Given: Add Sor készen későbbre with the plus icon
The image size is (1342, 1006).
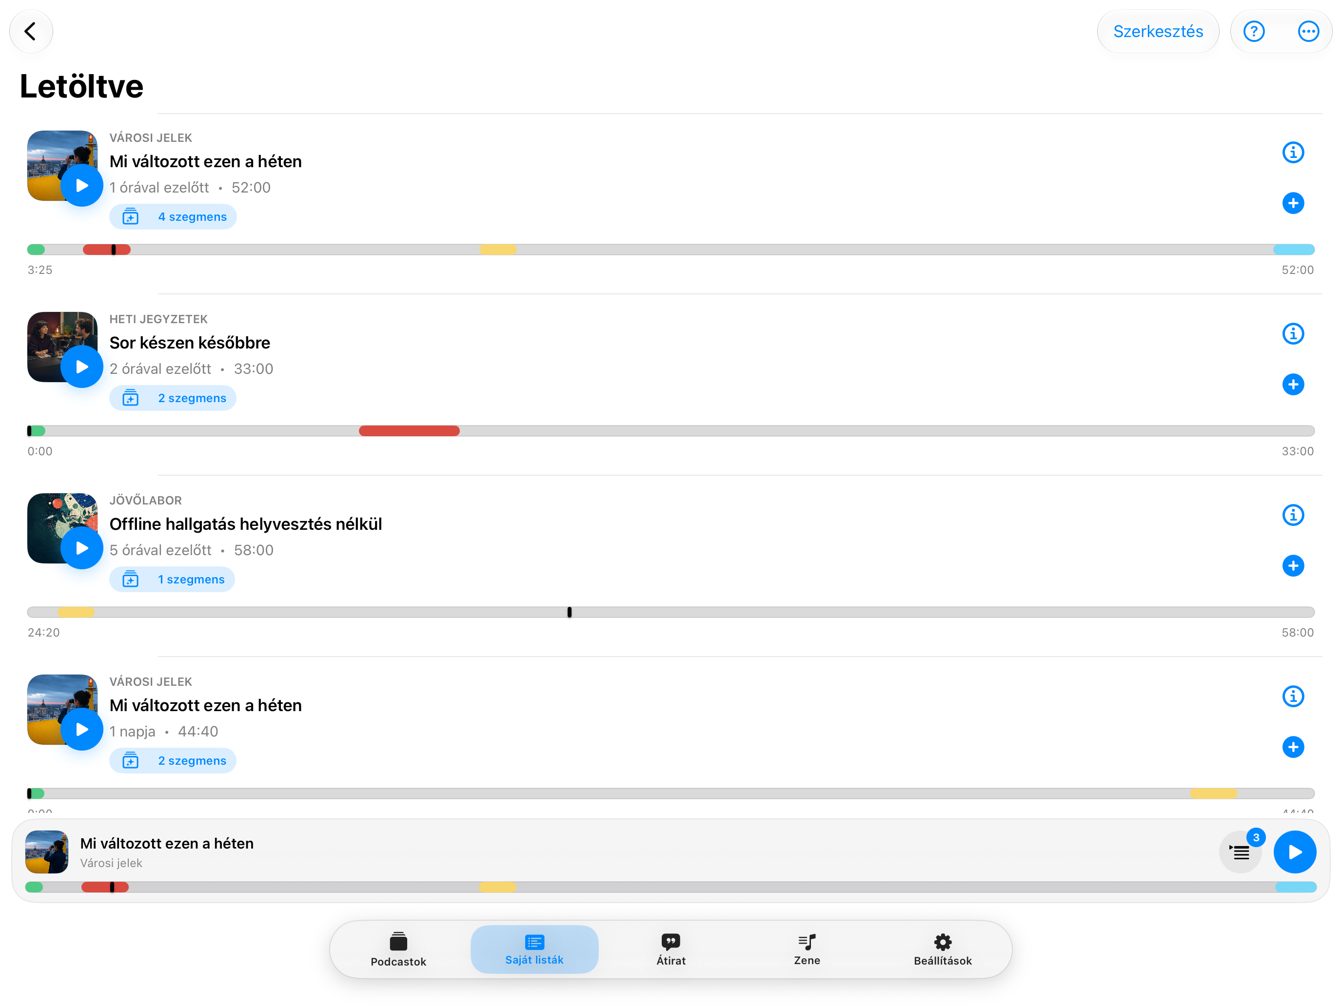Looking at the screenshot, I should [1293, 385].
